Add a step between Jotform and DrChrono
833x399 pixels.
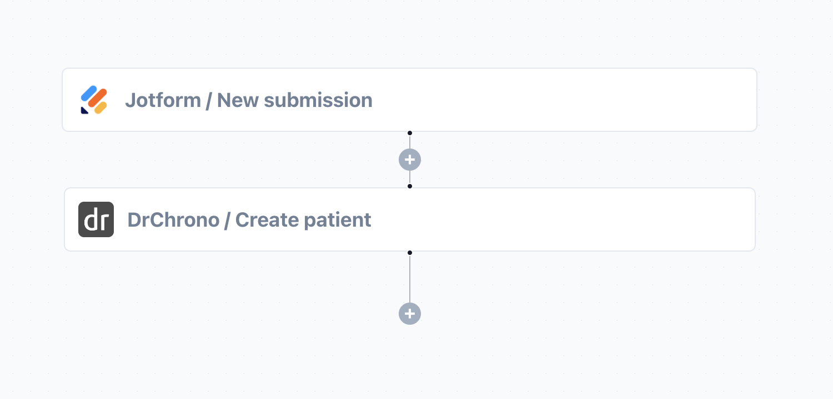tap(410, 160)
